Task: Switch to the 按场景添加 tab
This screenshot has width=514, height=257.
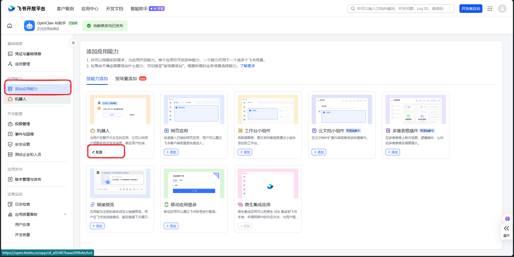Action: tap(126, 79)
